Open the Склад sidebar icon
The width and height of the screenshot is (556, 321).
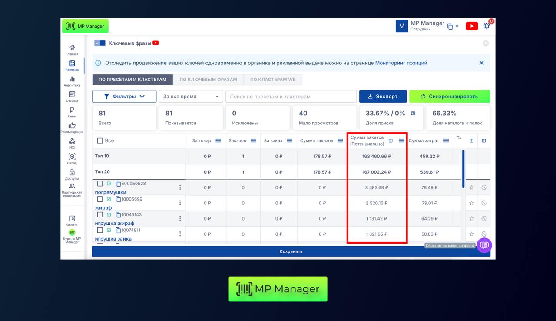[x=72, y=158]
